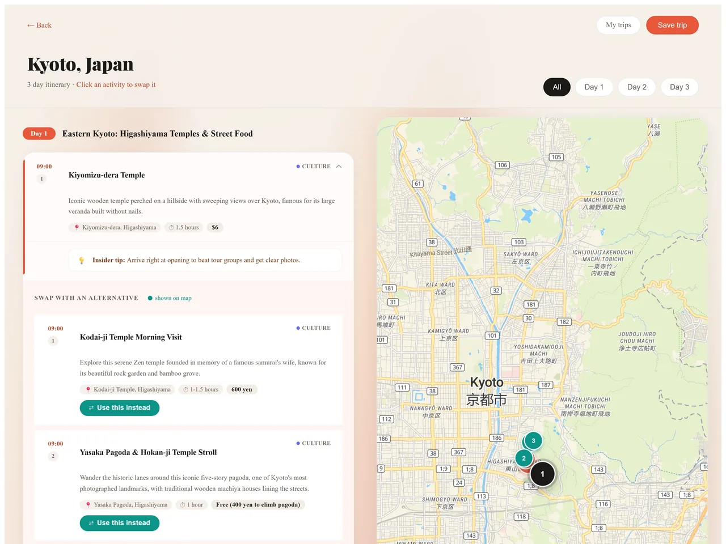Viewport: 726px width, 544px height.
Task: Click the Kyoto, Japan heading
Action: 81,65
